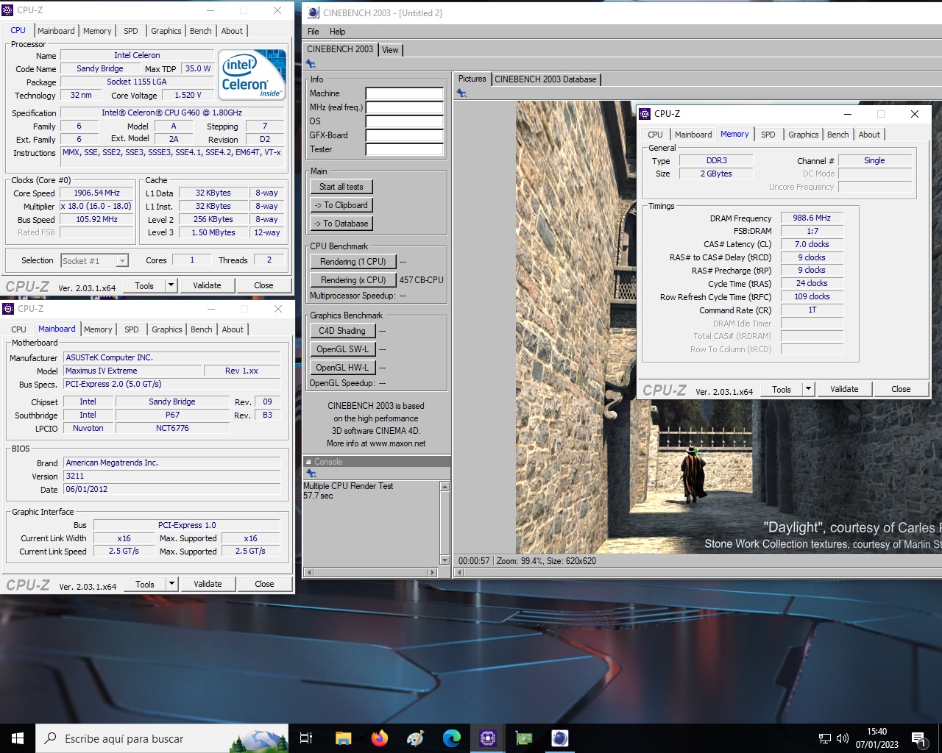Viewport: 942px width, 753px height.
Task: Click the 1906.54 MHz Core Speed value
Action: [x=97, y=193]
